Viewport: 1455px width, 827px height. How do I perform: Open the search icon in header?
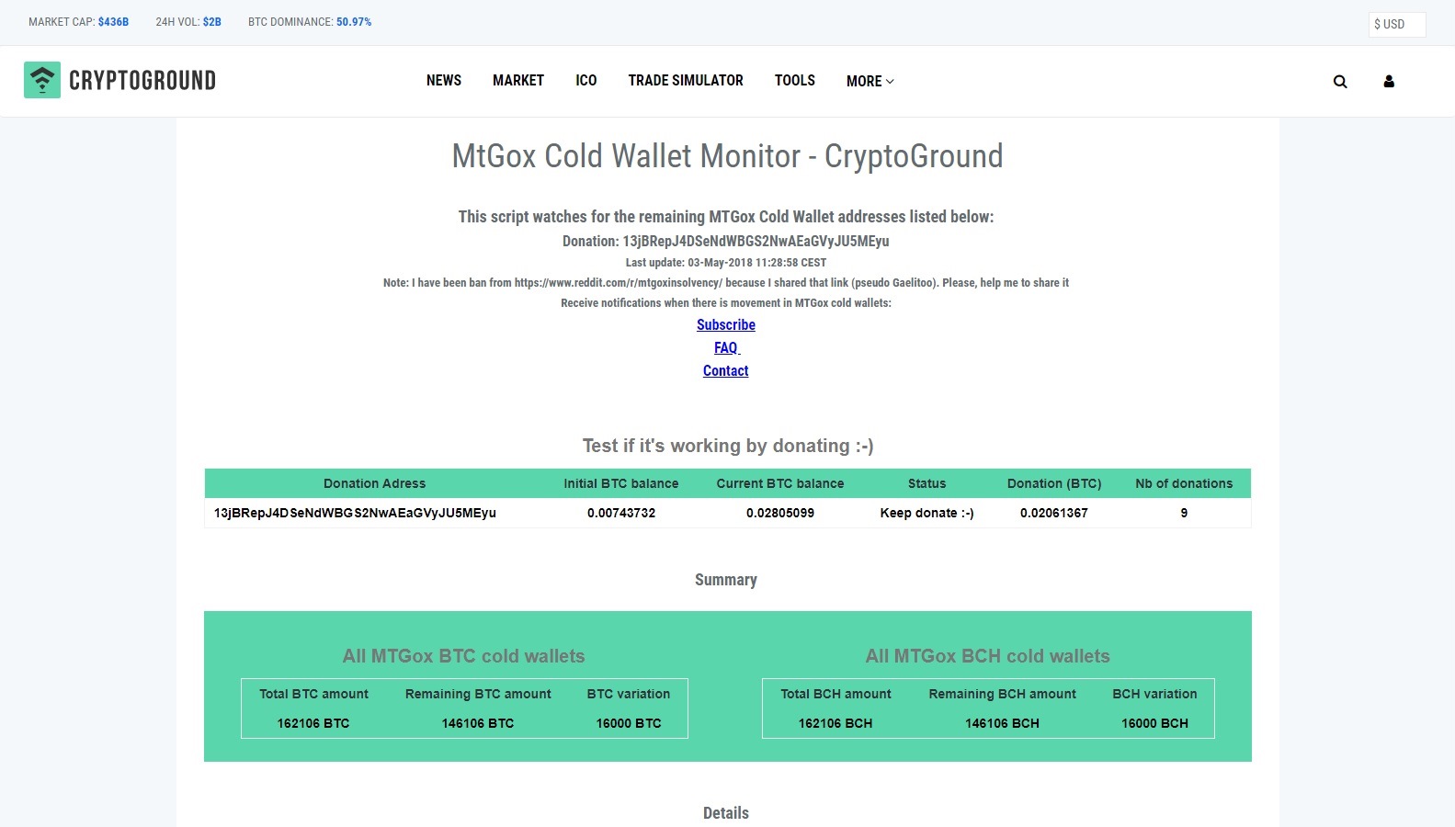click(x=1340, y=81)
